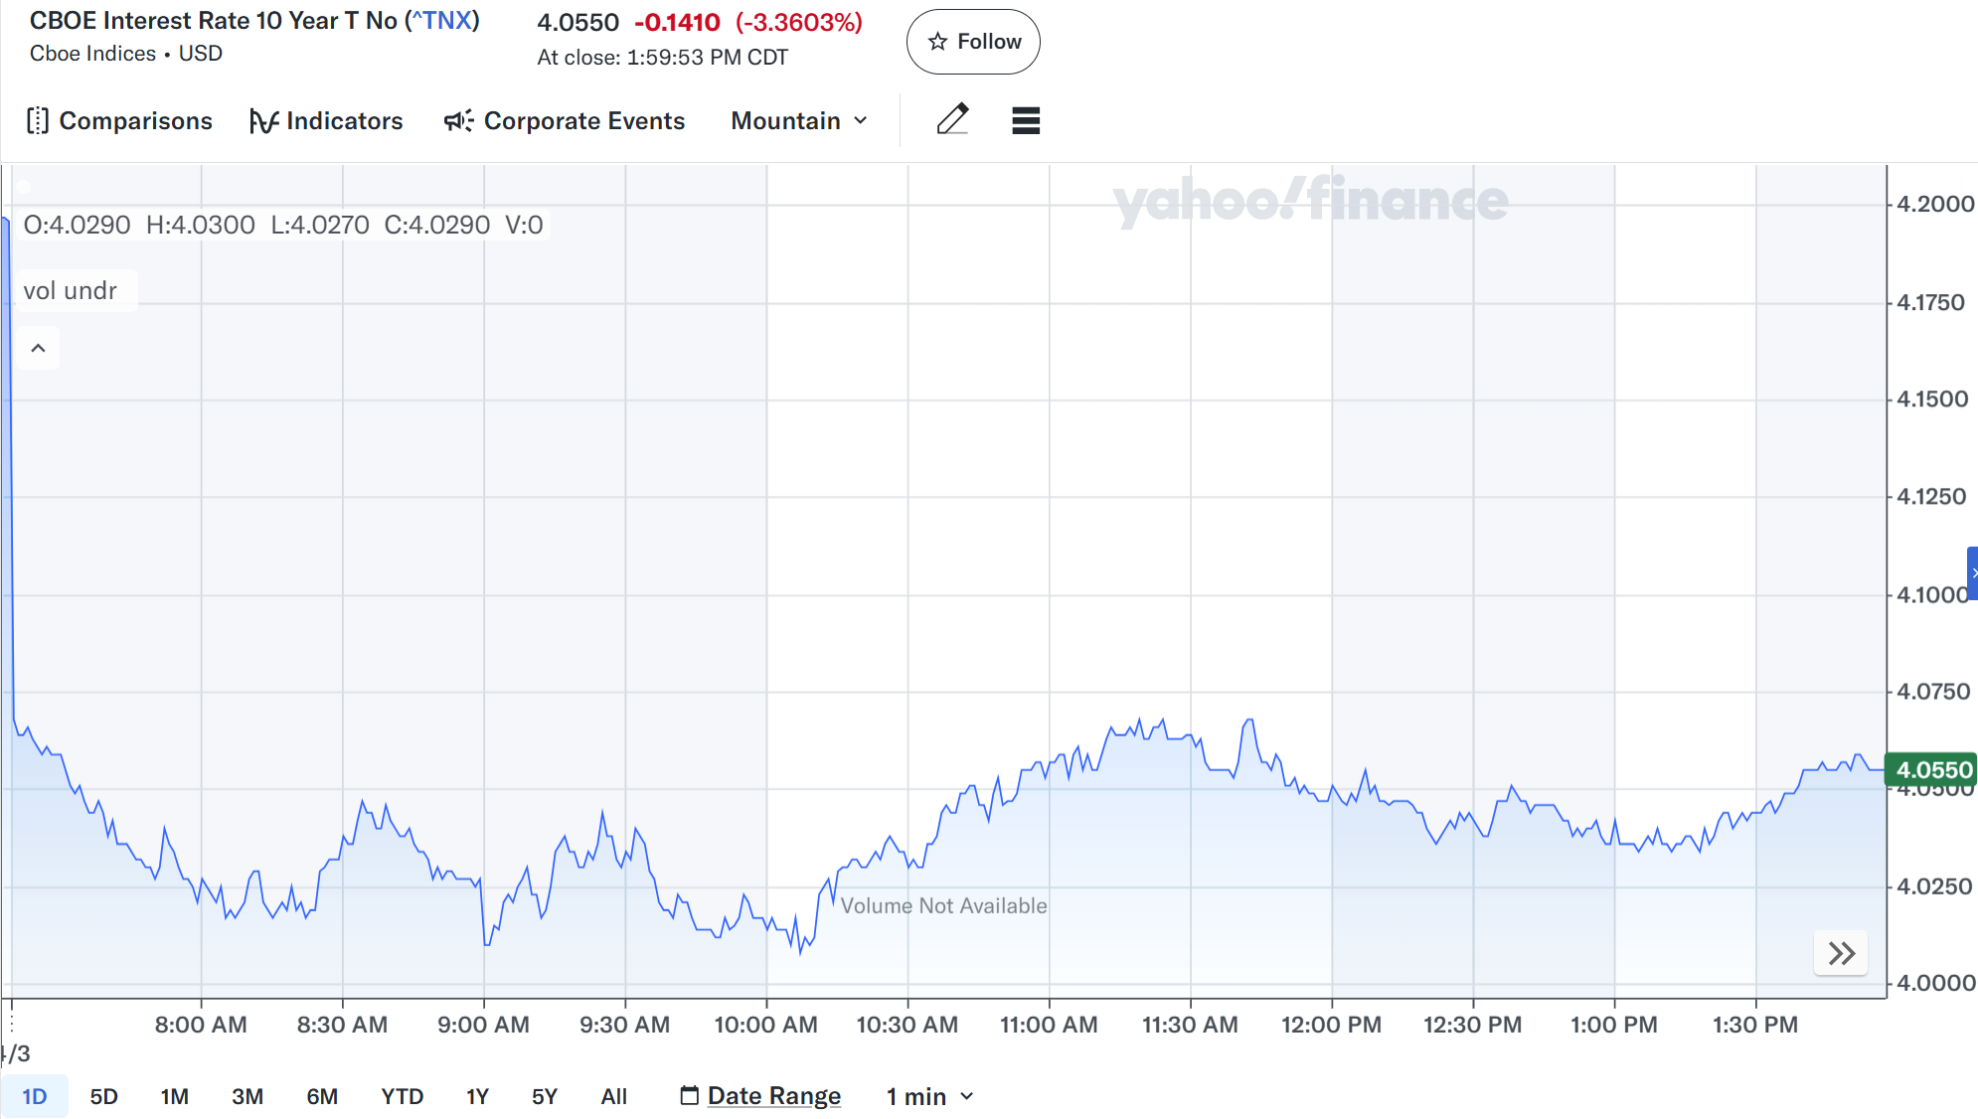Expand the 1 min interval dropdown
Viewport: 1978px width, 1119px height.
[929, 1096]
